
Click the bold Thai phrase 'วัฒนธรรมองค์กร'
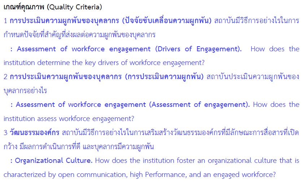tap(34, 133)
